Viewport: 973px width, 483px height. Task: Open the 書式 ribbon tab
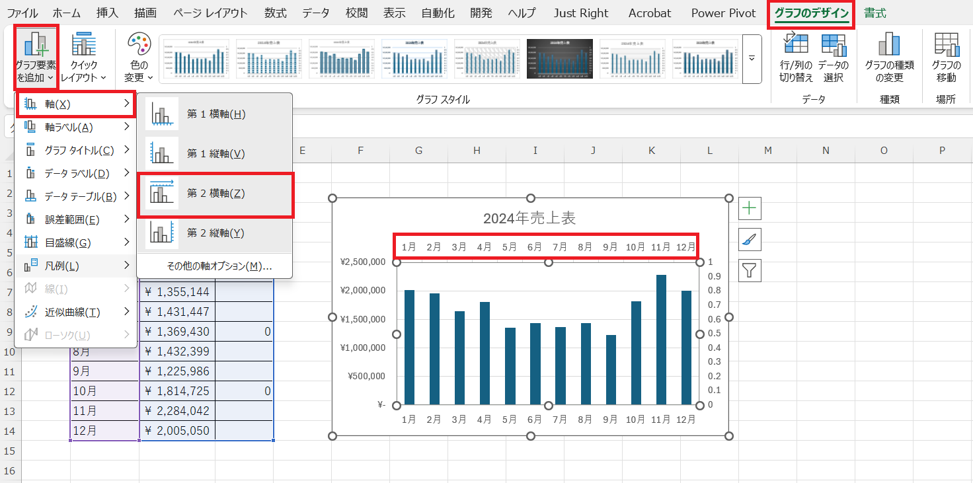(x=875, y=13)
